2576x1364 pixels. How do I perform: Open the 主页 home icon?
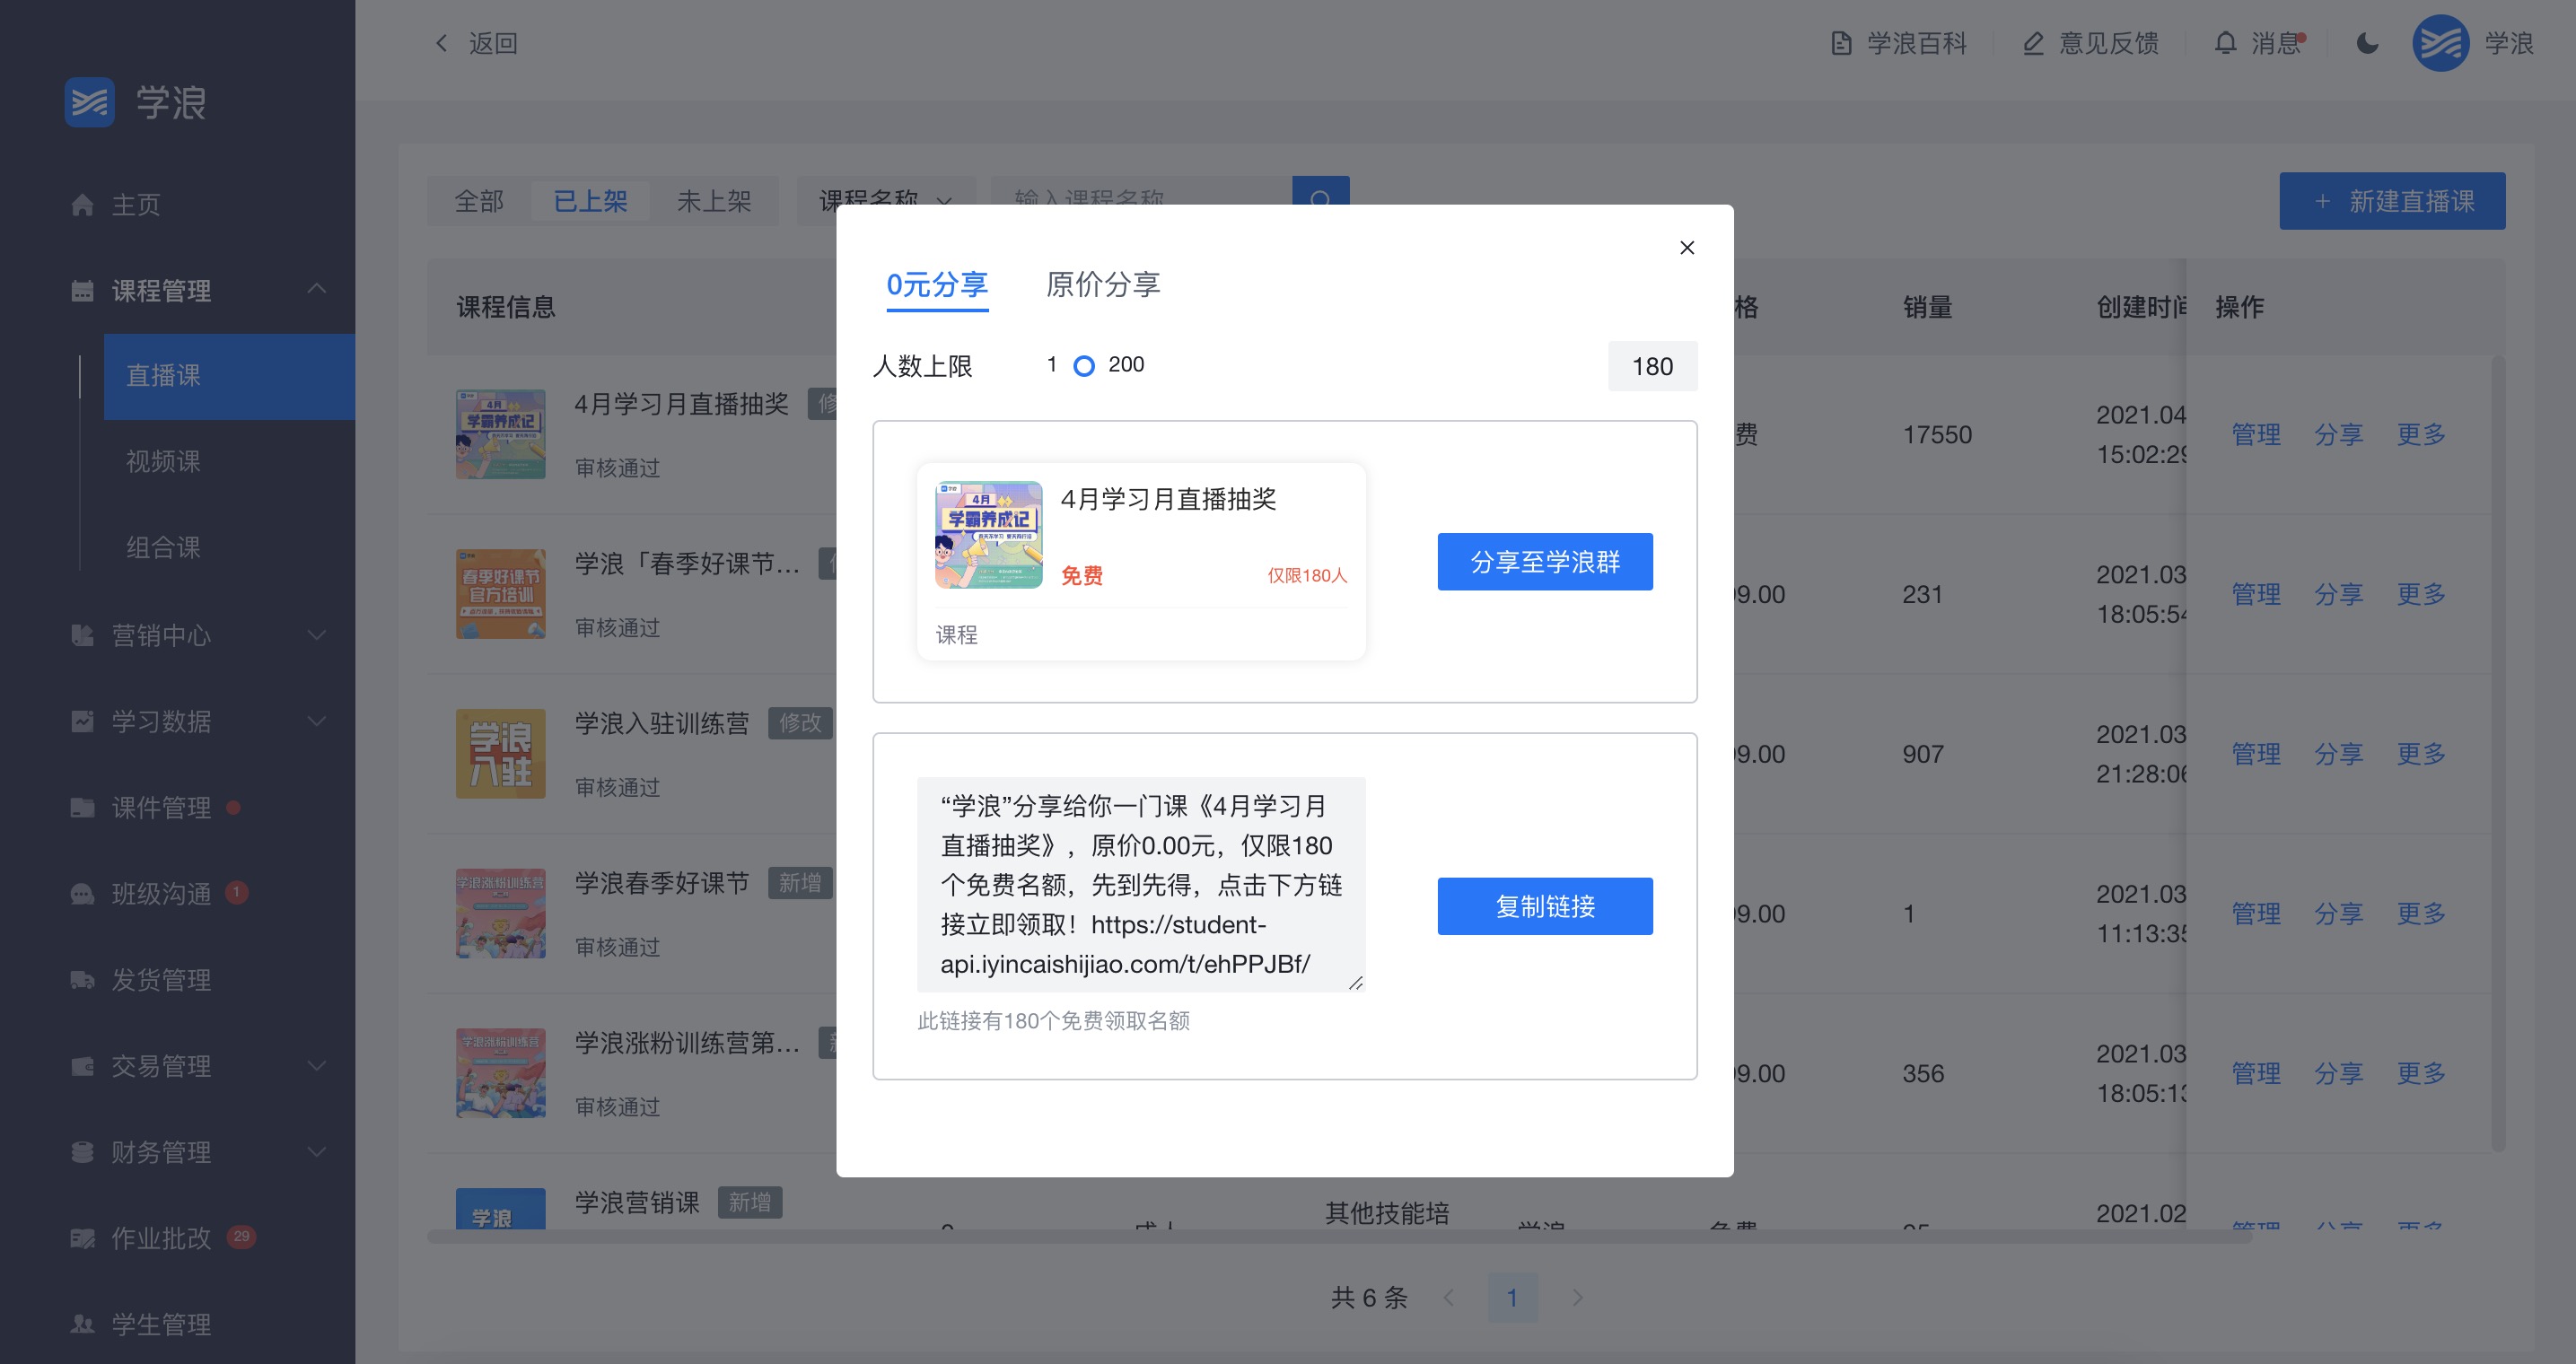[x=82, y=204]
